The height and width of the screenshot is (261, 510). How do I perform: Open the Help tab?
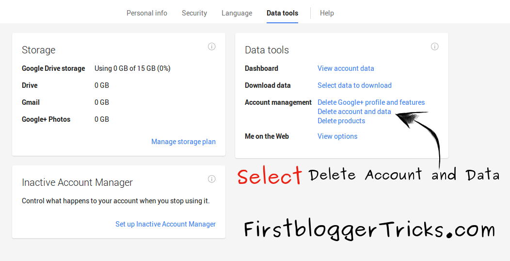(327, 13)
